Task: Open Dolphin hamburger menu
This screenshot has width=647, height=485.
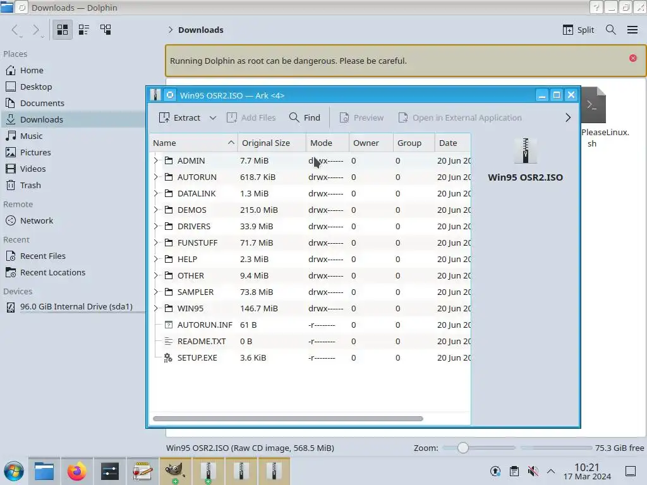Action: coord(632,30)
